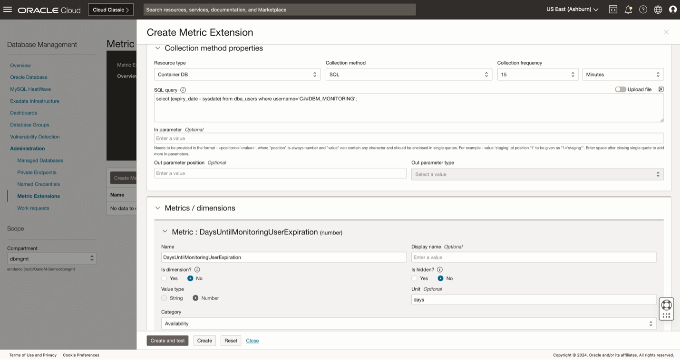680x361 pixels.
Task: Select Yes for Is hidden
Action: [415, 278]
